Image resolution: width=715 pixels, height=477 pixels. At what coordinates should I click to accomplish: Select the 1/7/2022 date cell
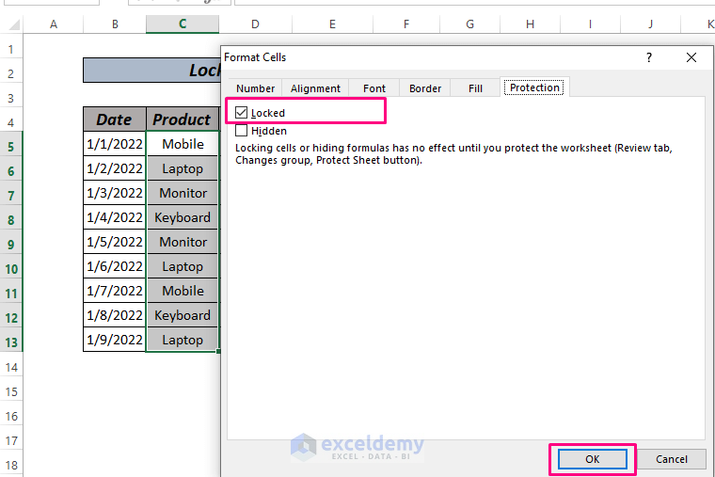pos(115,291)
